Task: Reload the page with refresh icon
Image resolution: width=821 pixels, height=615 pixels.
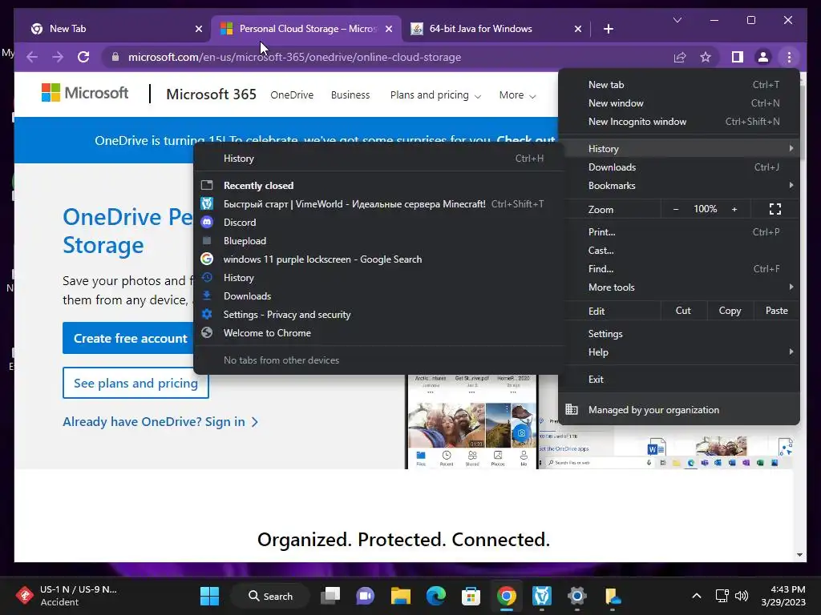Action: pos(83,57)
